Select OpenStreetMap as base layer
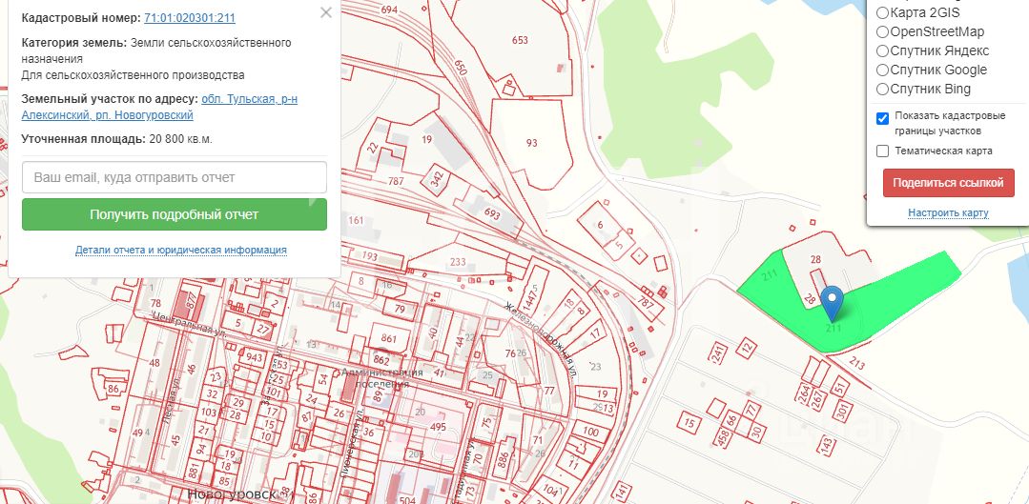1029x504 pixels. point(883,31)
